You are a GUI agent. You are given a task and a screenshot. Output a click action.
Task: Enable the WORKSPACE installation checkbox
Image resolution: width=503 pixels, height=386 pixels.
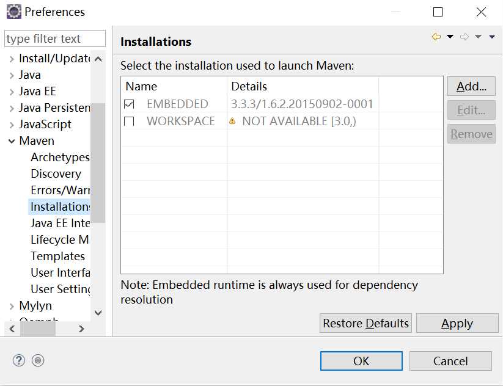pos(129,122)
